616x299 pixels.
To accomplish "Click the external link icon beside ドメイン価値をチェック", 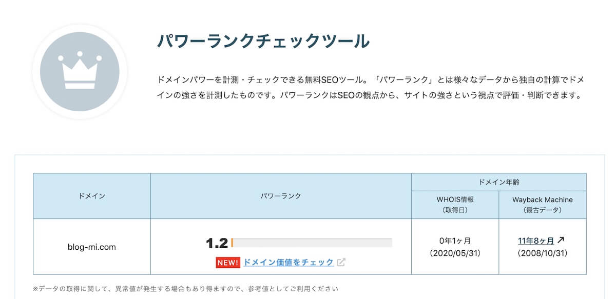I will coord(341,262).
